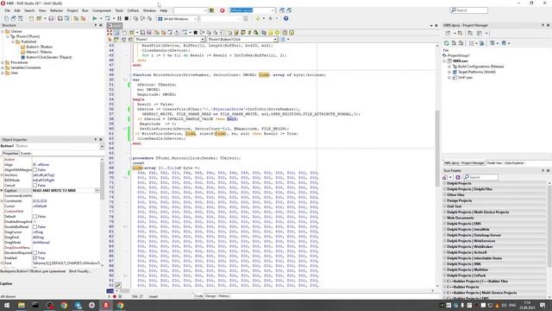552x311 pixels.
Task: Switch to the History tab
Action: [224, 296]
